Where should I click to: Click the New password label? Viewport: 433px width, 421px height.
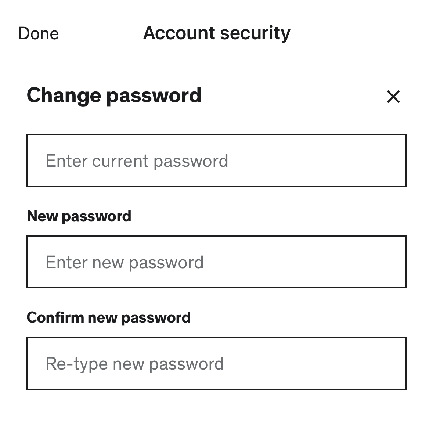point(79,216)
